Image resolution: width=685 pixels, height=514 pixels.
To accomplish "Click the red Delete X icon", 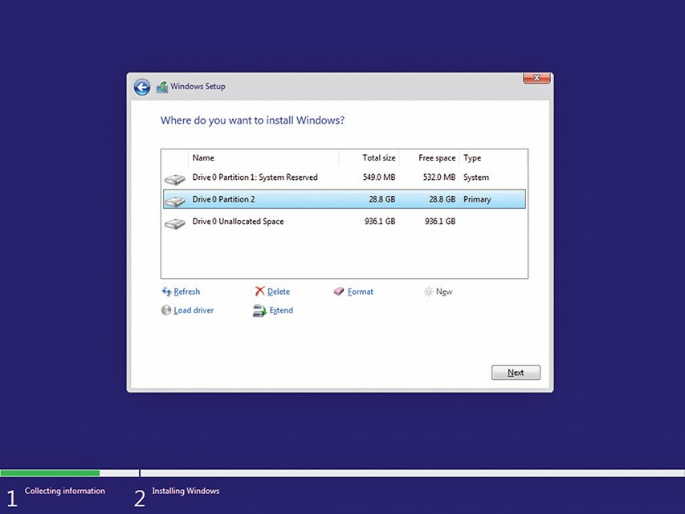I will click(x=259, y=292).
